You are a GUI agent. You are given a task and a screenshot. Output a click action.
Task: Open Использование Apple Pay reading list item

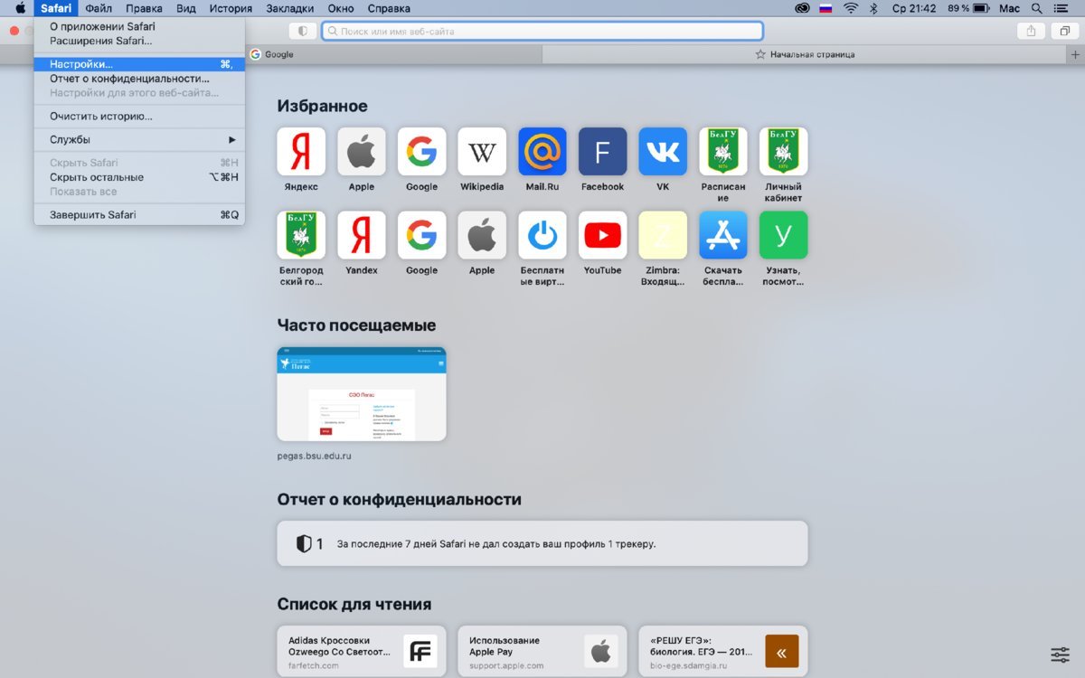pyautogui.click(x=542, y=651)
